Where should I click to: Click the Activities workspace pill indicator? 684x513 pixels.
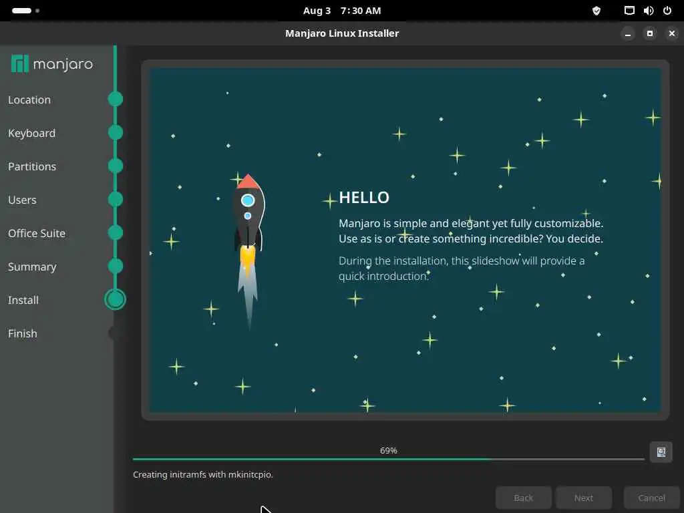[21, 11]
